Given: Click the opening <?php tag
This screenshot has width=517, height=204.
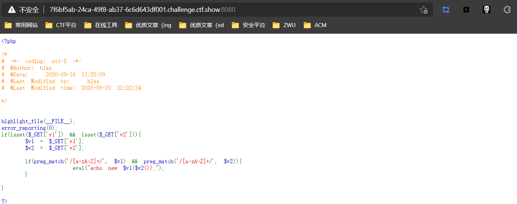Looking at the screenshot, I should (9, 41).
